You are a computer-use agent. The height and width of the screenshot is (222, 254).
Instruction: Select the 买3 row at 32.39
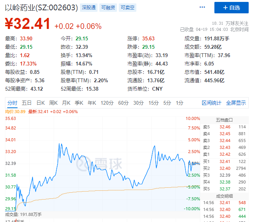[x=224, y=175]
